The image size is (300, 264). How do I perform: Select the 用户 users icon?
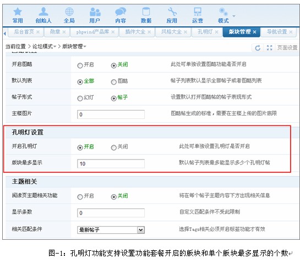pos(95,12)
